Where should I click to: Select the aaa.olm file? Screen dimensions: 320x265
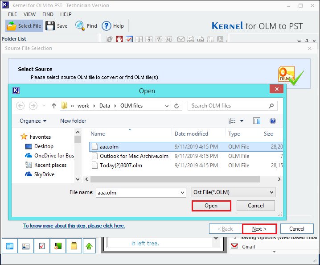(x=186, y=147)
